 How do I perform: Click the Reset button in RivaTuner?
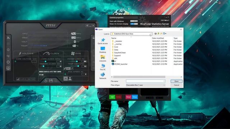click(128, 97)
